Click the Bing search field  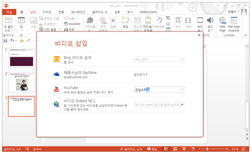[159, 60]
